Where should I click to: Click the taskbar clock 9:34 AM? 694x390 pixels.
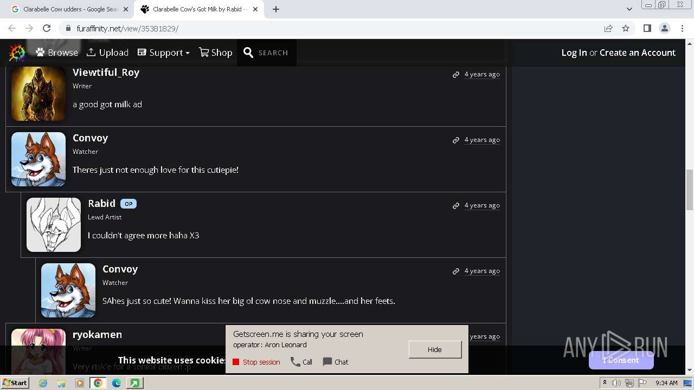tap(666, 383)
